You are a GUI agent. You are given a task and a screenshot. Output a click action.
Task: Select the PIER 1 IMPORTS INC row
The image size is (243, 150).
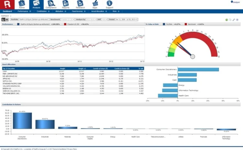coord(73,74)
